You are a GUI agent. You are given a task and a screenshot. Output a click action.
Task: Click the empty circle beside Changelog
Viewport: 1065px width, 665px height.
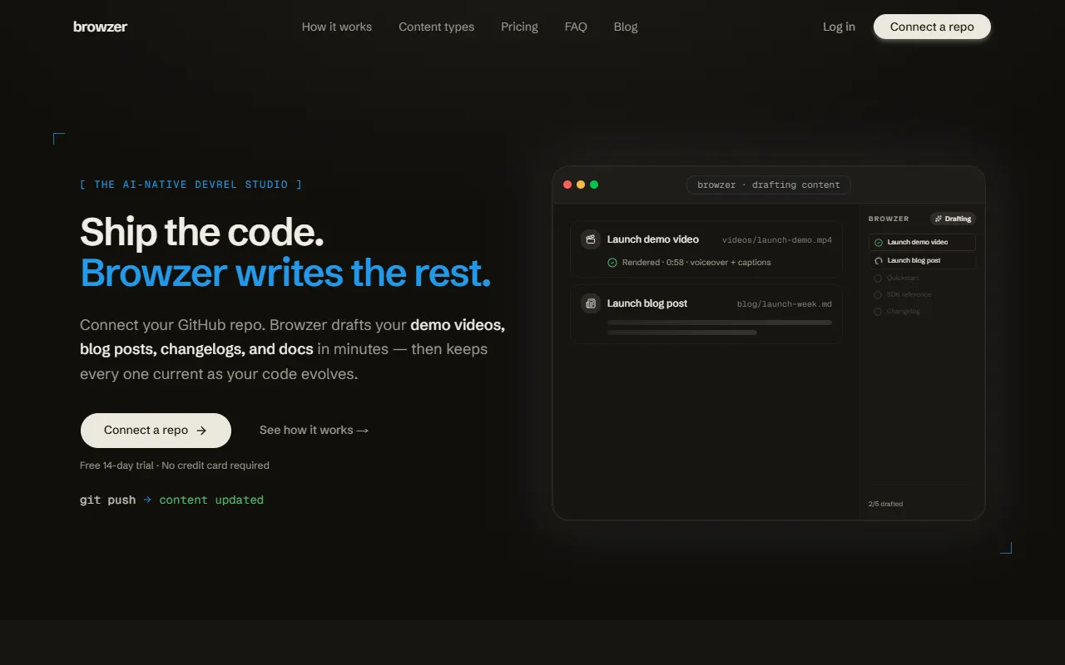point(878,312)
